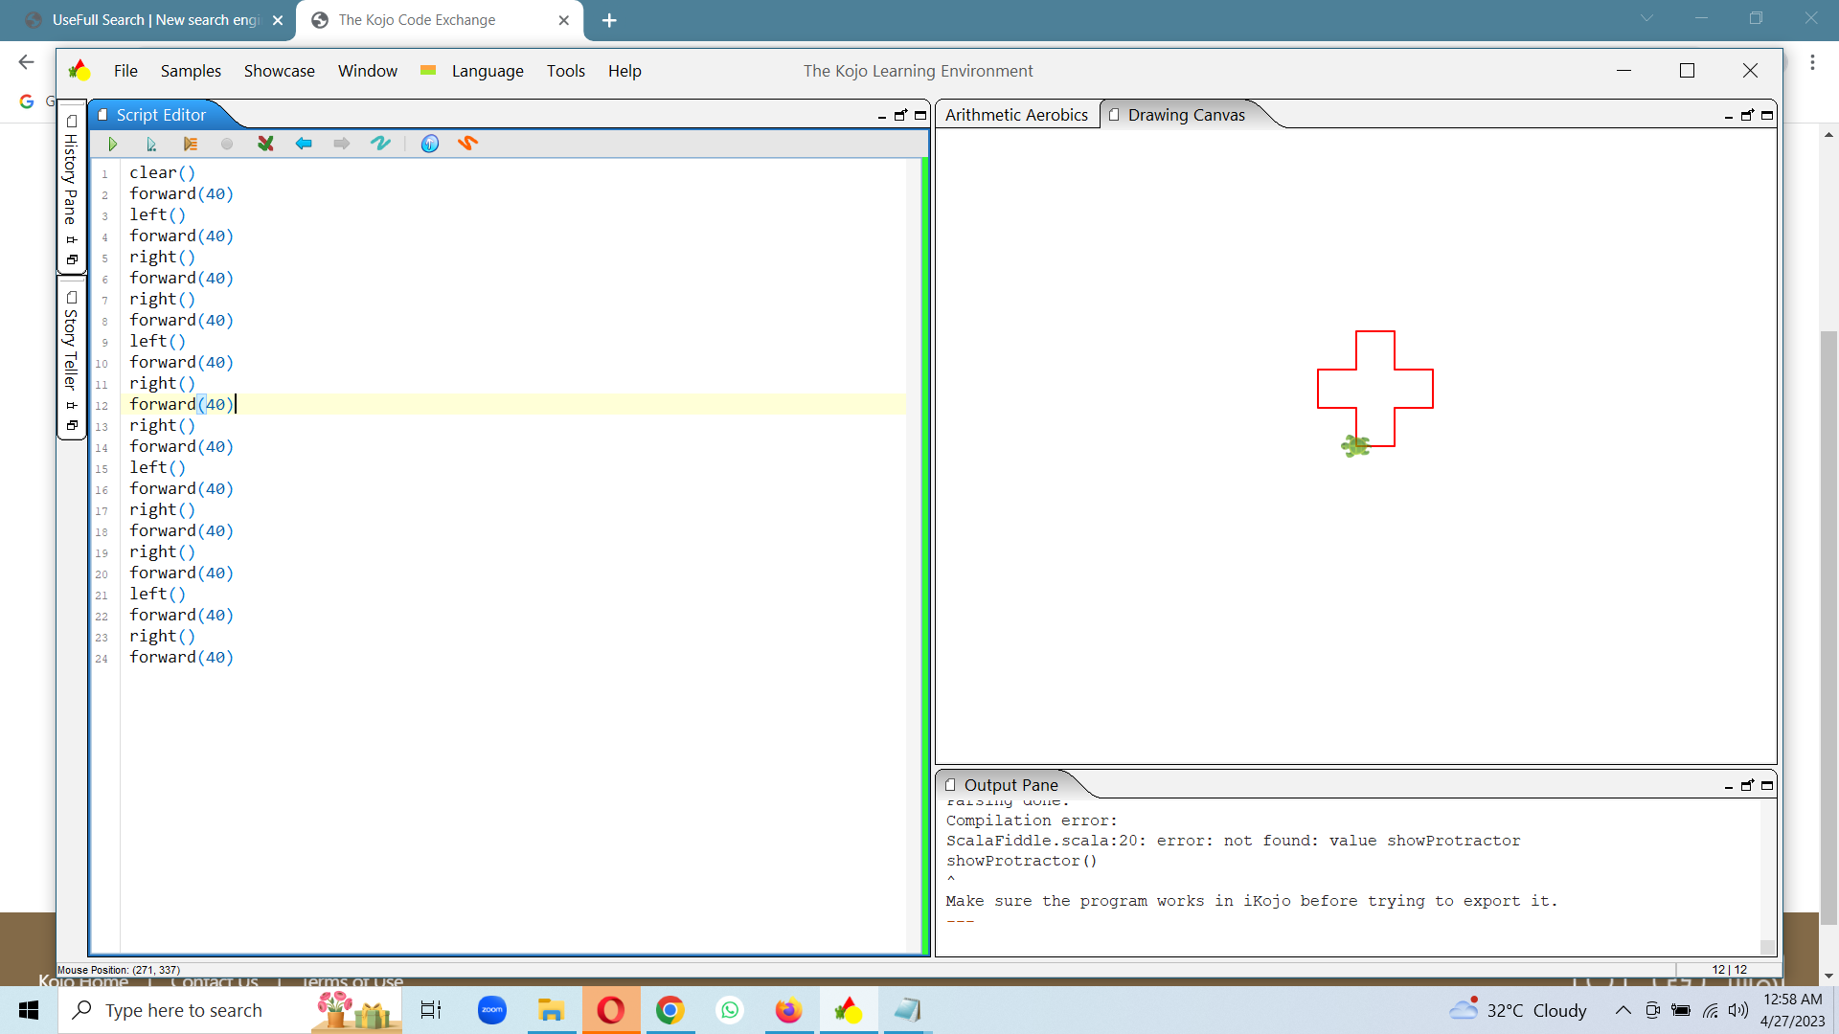The width and height of the screenshot is (1839, 1034).
Task: Open File Explorer from the taskbar
Action: tap(551, 1010)
